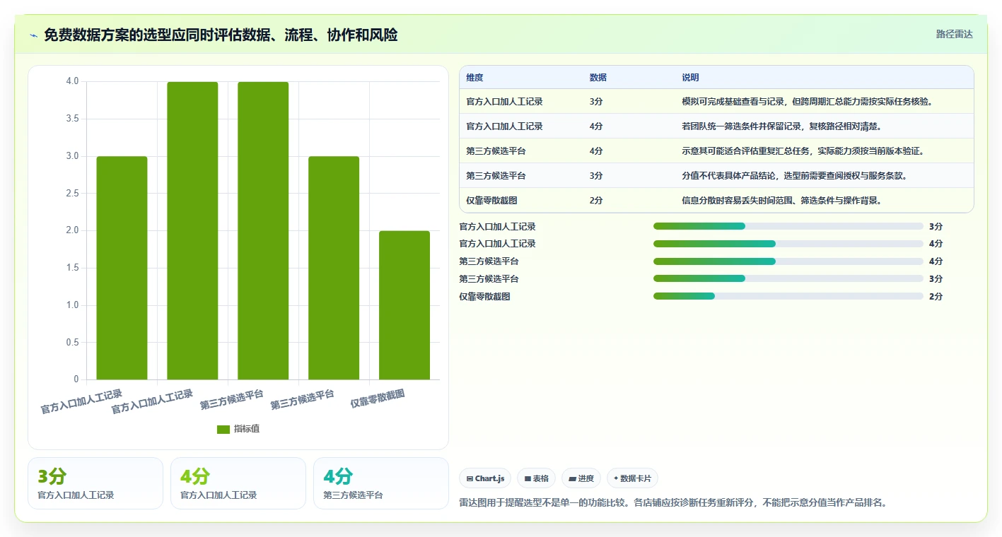Click the 仅靠零散截图 label beside the progress bars
This screenshot has height=537, width=1002.
(x=484, y=297)
